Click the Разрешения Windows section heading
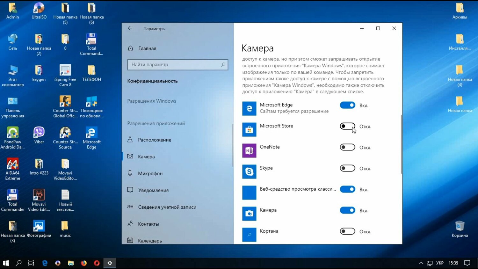The width and height of the screenshot is (478, 269). tap(152, 101)
